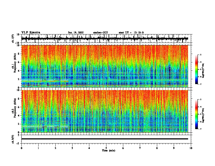
Task: Click the "5" tick on ch.3(V) axis
Action: click(x=19, y=135)
